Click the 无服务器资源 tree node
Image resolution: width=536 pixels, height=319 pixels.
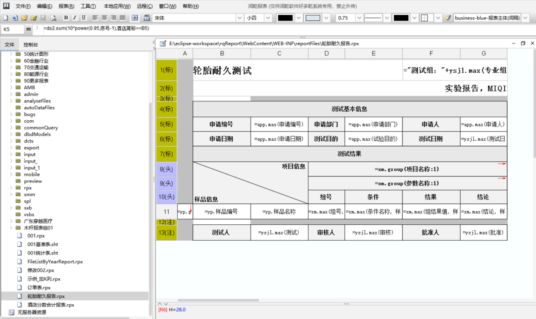32,312
